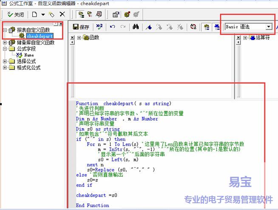Click inside the code editor on 'End Function'
This screenshot has height=210, width=278.
pos(92,205)
